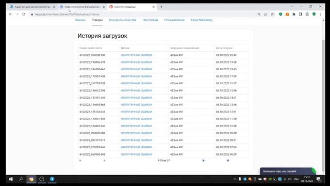Open error details for upload 06.10.2022 17:39
The width and height of the screenshot is (330, 186).
coord(136,76)
